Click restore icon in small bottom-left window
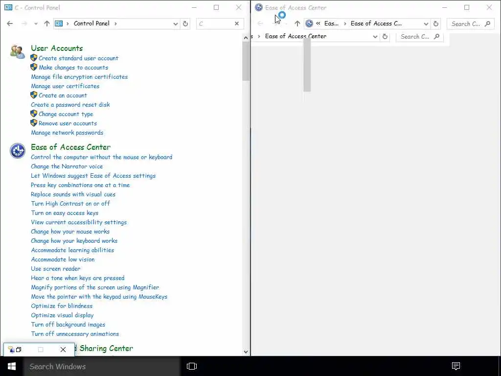Screen dimensions: 501x376 [x=19, y=350]
